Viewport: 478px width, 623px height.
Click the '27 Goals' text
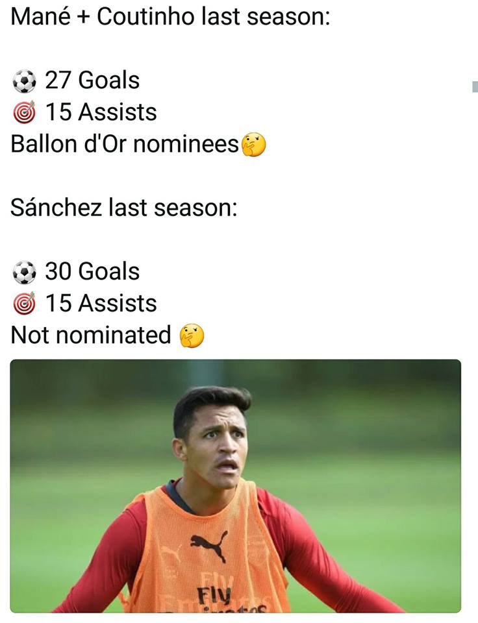pyautogui.click(x=92, y=80)
